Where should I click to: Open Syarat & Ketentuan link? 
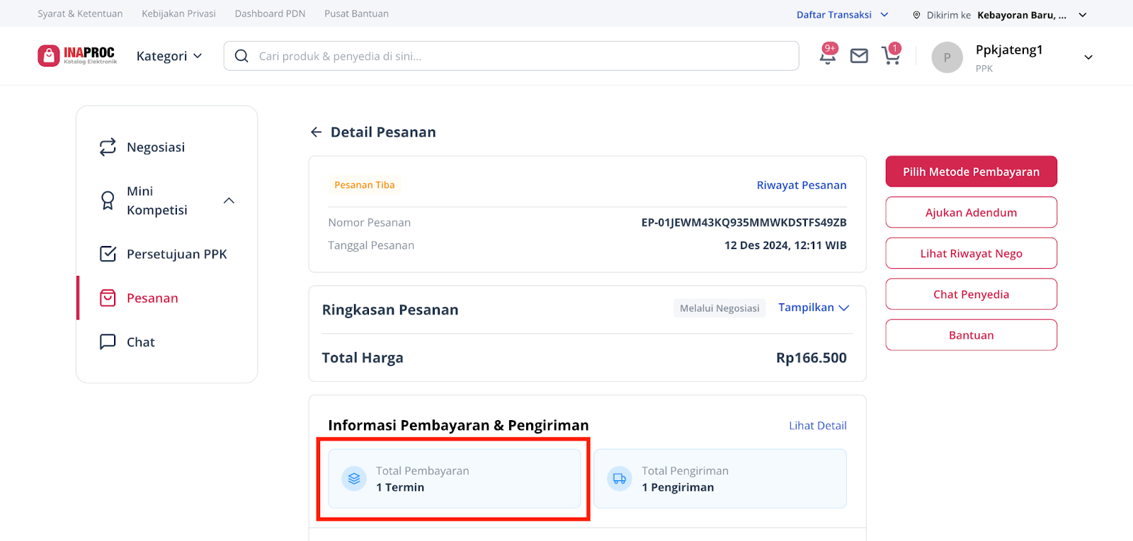(x=80, y=13)
